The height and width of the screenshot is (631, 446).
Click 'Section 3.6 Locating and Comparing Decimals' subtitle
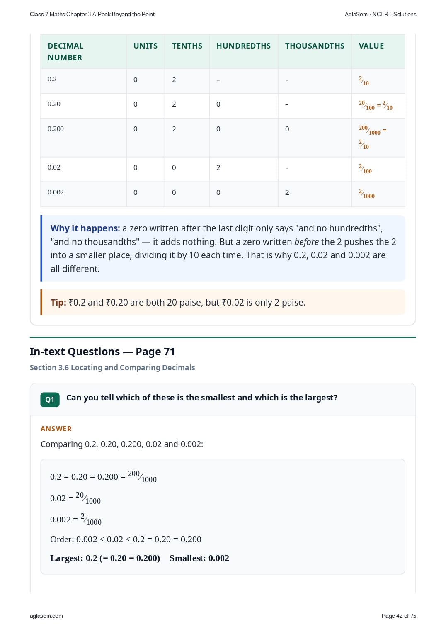(x=112, y=368)
